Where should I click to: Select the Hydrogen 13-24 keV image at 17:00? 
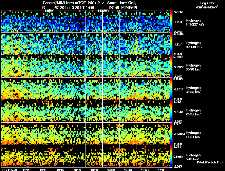[161, 134]
